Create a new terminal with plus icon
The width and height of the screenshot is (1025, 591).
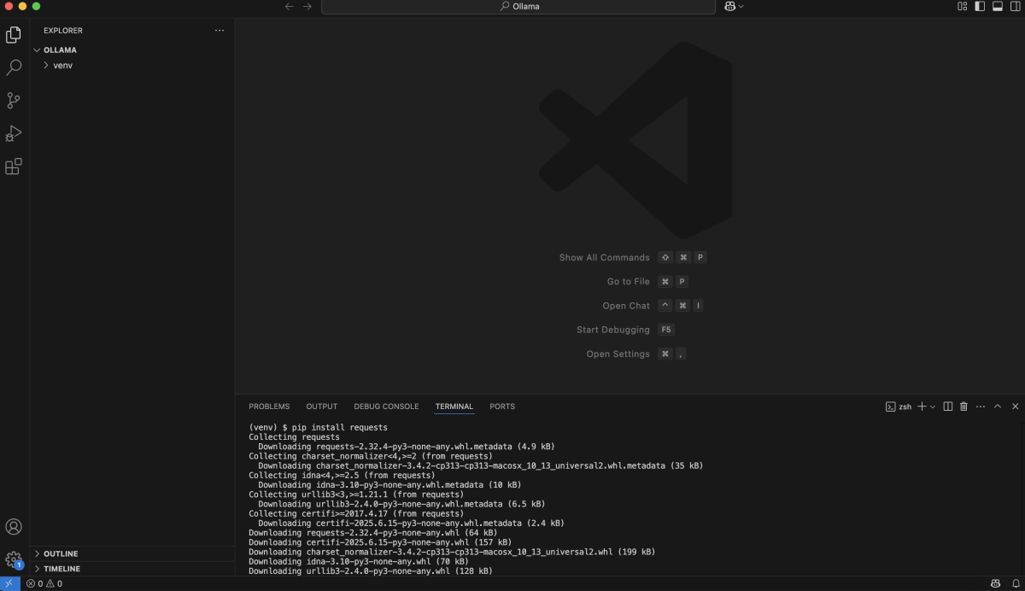922,407
